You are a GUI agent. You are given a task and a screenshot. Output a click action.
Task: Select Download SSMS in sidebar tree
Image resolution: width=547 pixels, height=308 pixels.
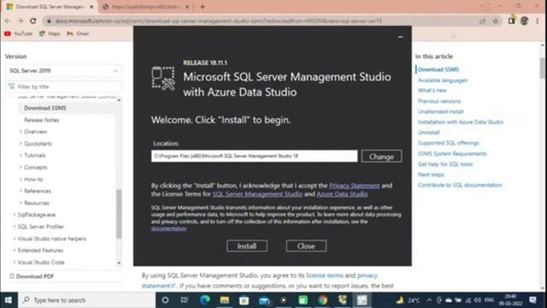click(45, 108)
